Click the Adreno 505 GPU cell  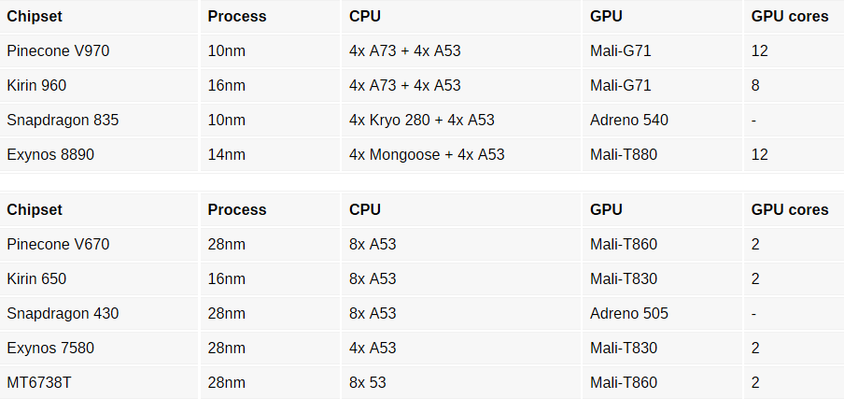coord(662,313)
